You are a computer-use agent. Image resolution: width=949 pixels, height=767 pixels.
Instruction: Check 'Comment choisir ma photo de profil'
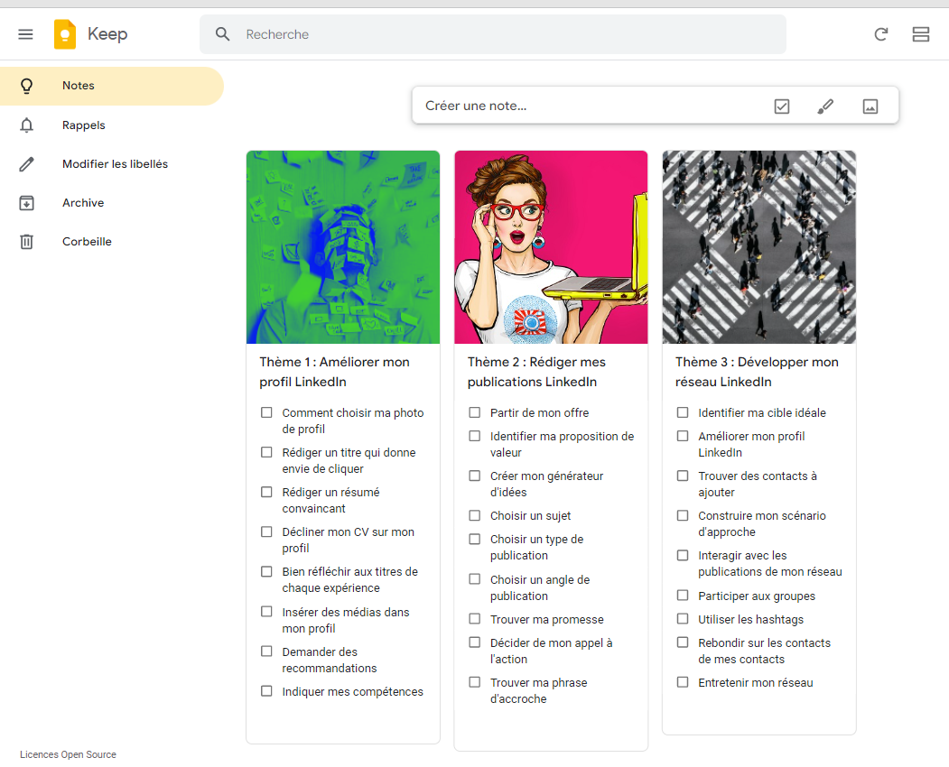[266, 412]
